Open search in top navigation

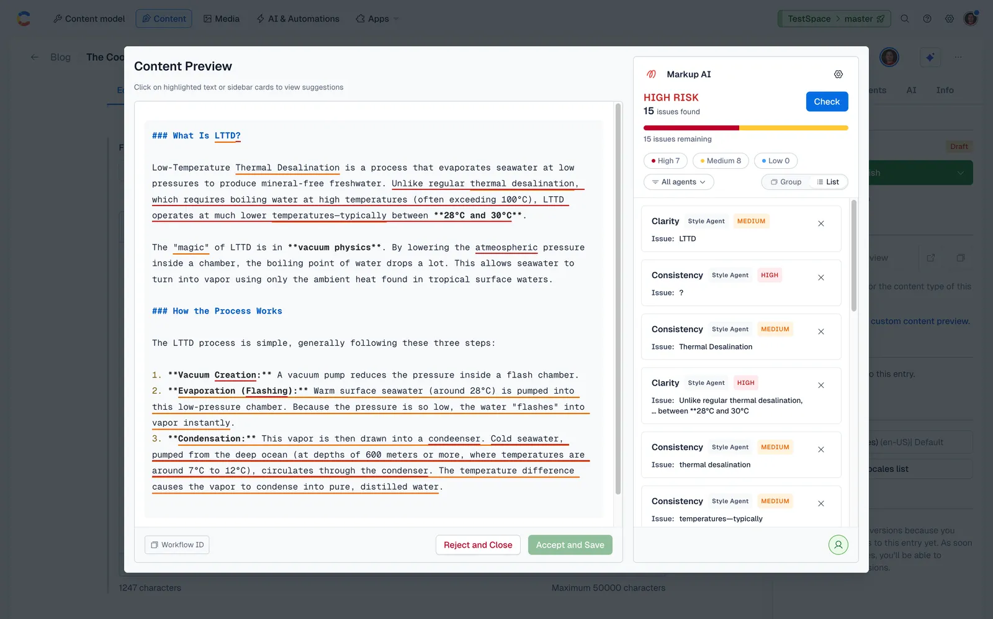pyautogui.click(x=905, y=19)
